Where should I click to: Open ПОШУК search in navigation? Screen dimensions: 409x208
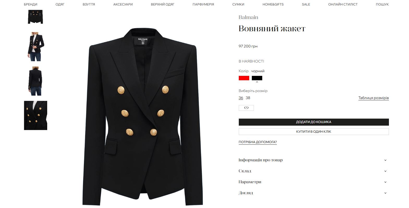[x=382, y=4]
